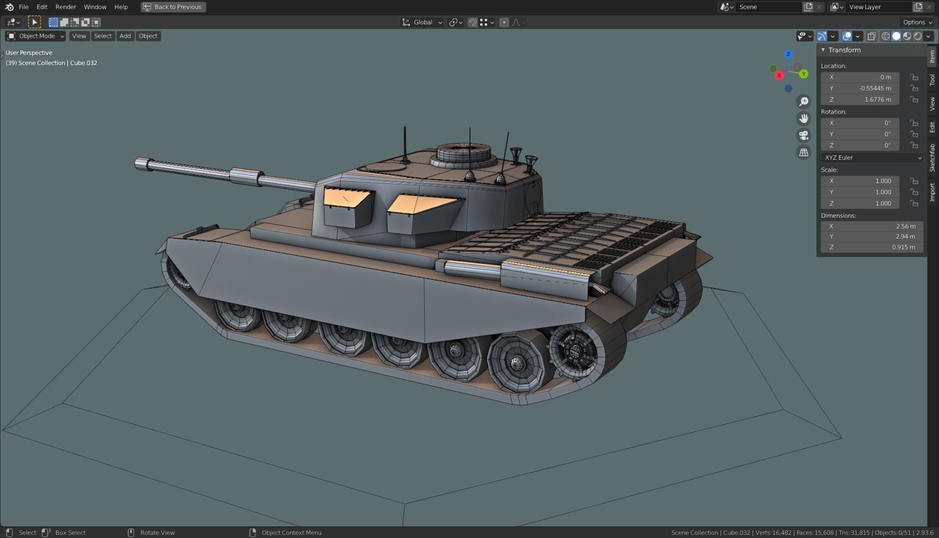The width and height of the screenshot is (939, 538).
Task: Lock Scale X
Action: [x=914, y=181]
